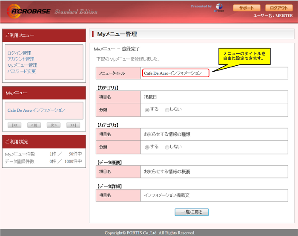The height and width of the screenshot is (236, 298).
Task: Jump to first page of My menu list
Action: (14, 125)
